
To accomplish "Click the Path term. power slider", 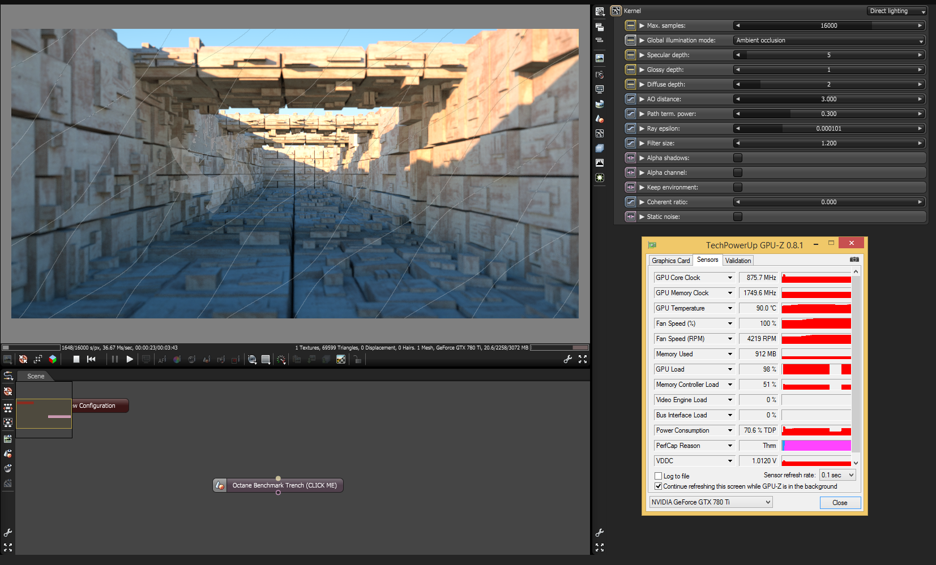I will point(829,114).
